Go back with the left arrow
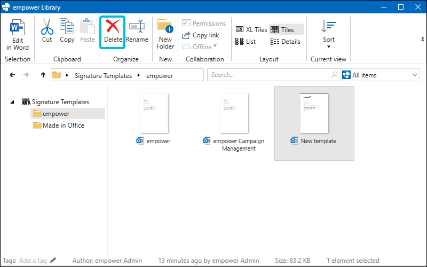Screen dimensions: 427x267 (x=12, y=75)
